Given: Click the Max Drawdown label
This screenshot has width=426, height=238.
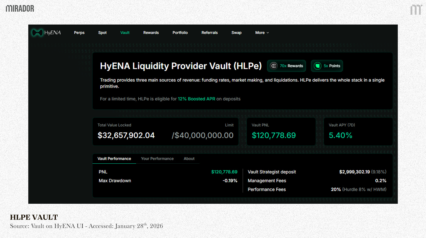Looking at the screenshot, I should (115, 181).
